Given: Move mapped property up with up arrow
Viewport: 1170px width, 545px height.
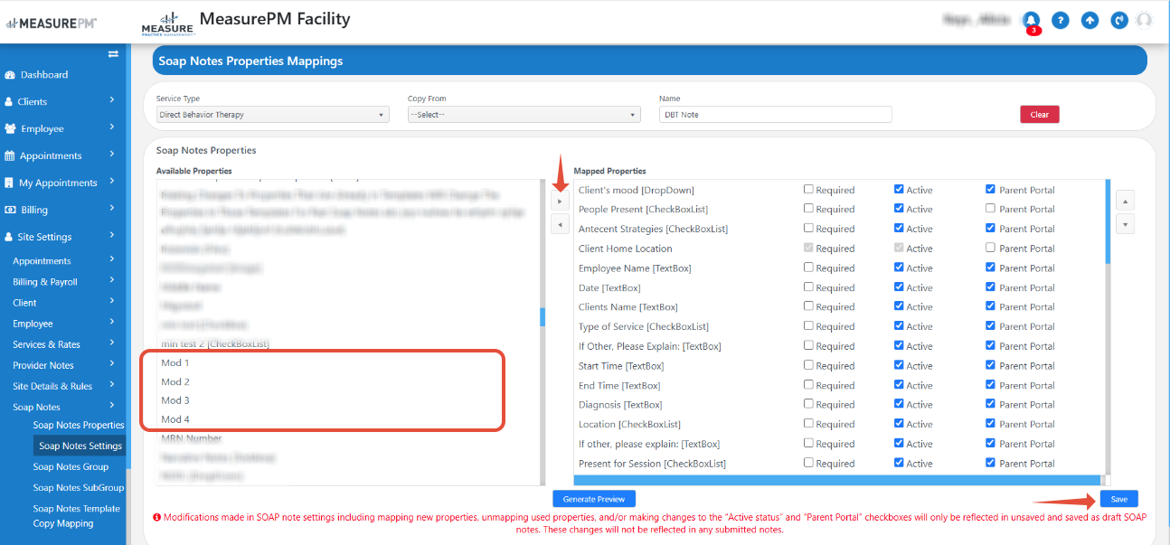Looking at the screenshot, I should 1125,200.
